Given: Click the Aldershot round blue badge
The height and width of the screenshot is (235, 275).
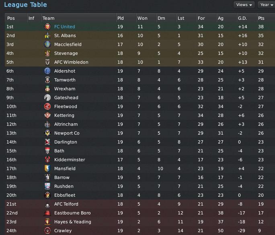Looking at the screenshot, I should pos(47,71).
